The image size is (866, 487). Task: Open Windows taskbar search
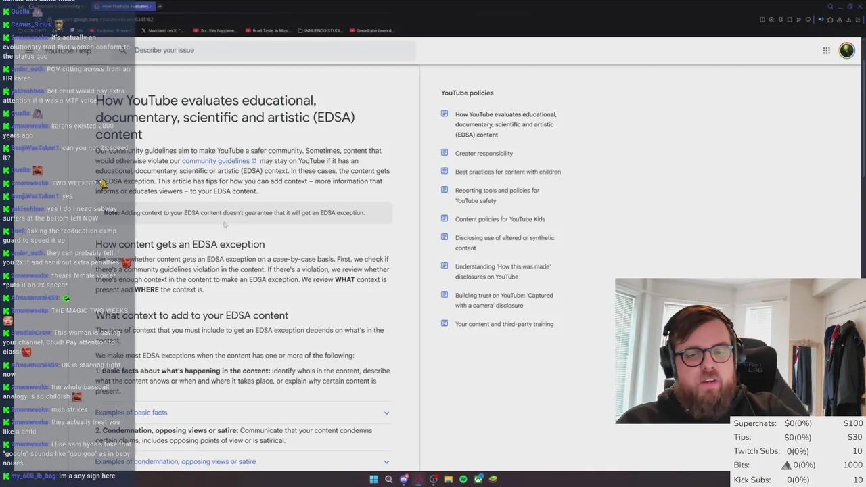point(388,479)
